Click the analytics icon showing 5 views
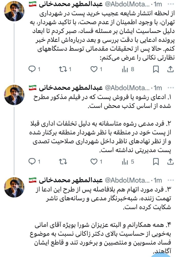The height and width of the screenshot is (257, 179). pyautogui.click(x=124, y=162)
